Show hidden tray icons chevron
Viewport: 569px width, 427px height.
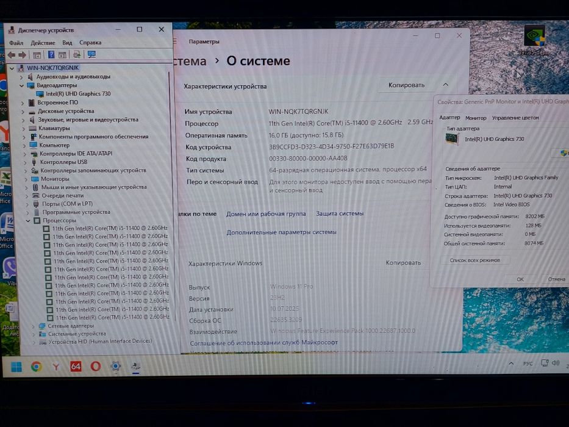(x=511, y=364)
